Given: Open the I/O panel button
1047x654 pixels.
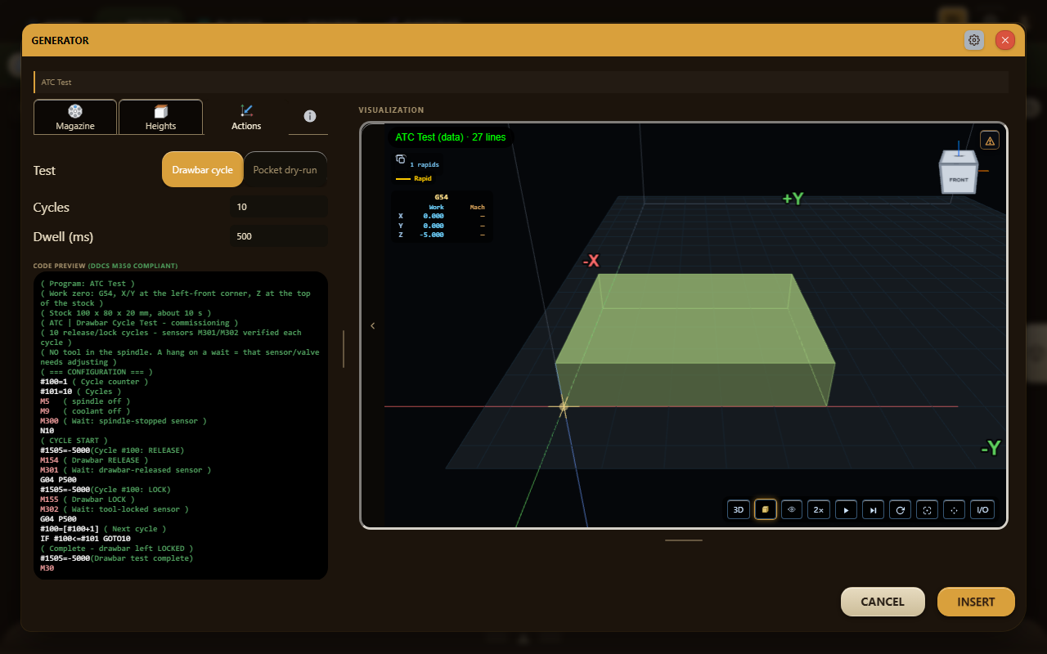Looking at the screenshot, I should point(982,509).
